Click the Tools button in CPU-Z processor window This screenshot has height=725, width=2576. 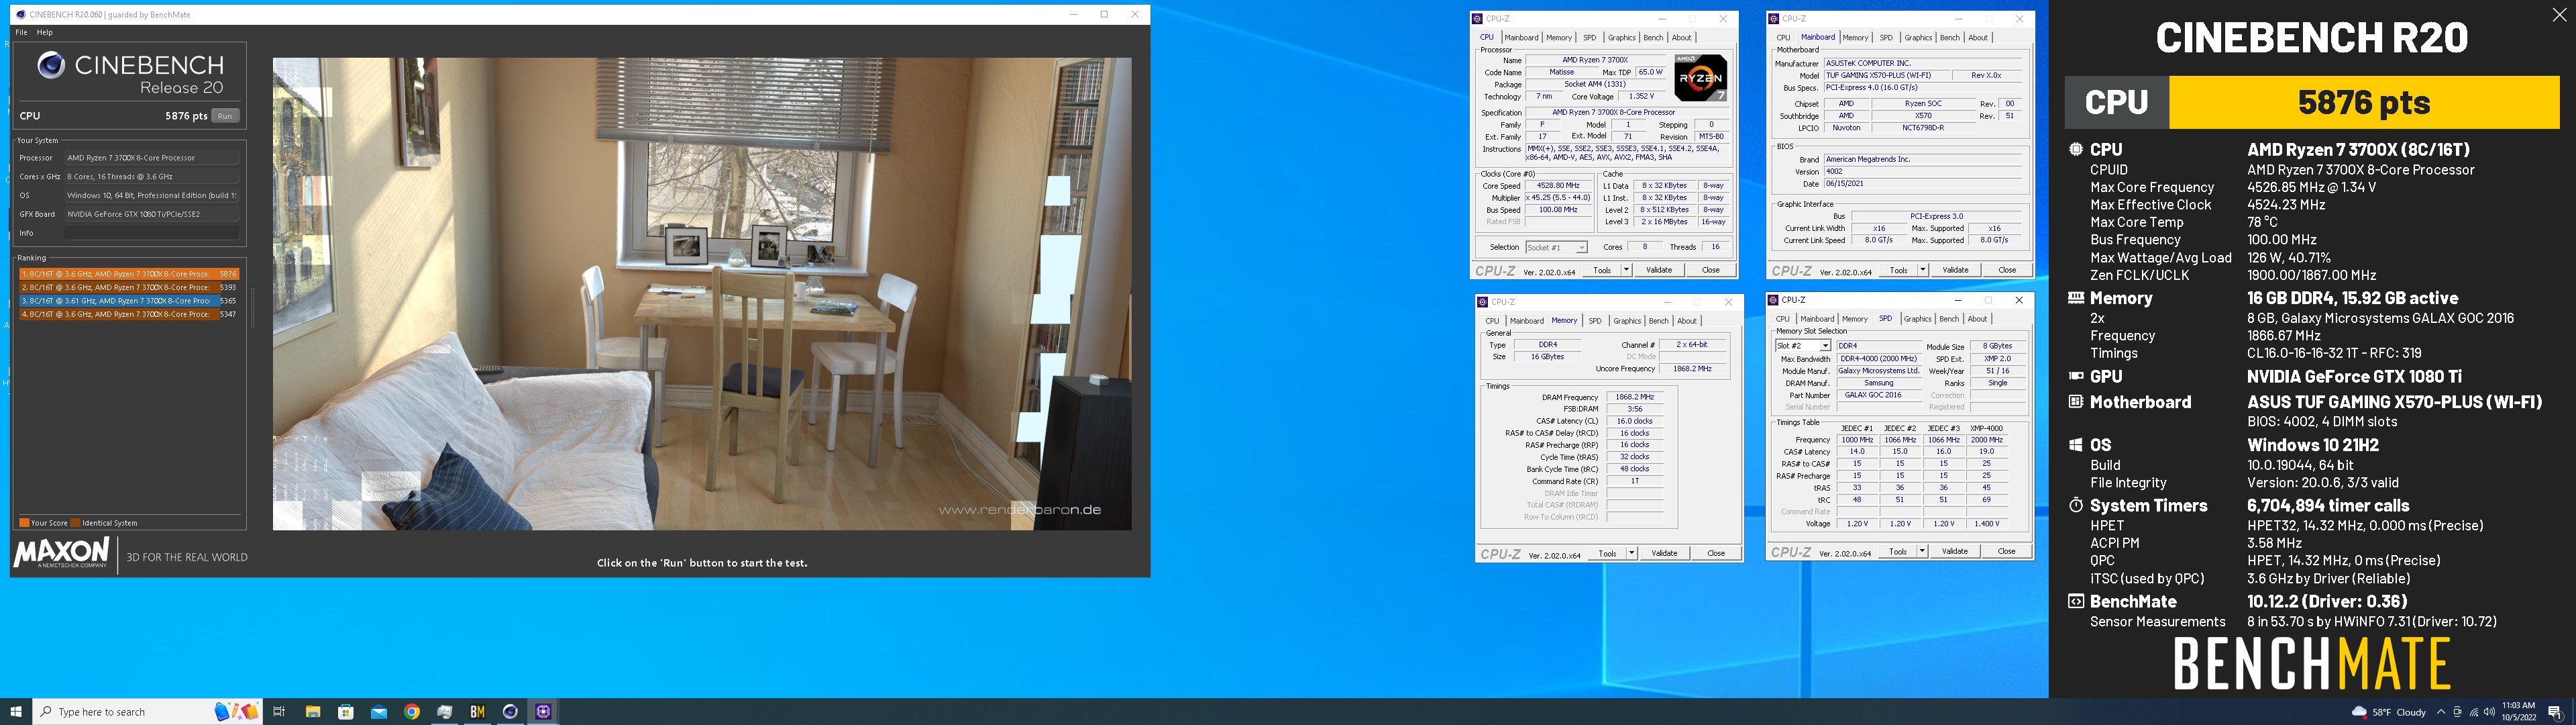(x=1602, y=269)
